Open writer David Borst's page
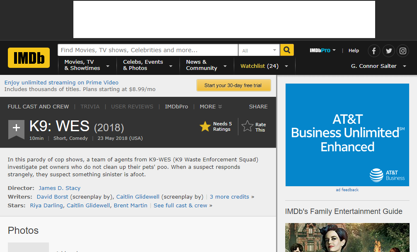The width and height of the screenshot is (417, 252). [x=52, y=197]
